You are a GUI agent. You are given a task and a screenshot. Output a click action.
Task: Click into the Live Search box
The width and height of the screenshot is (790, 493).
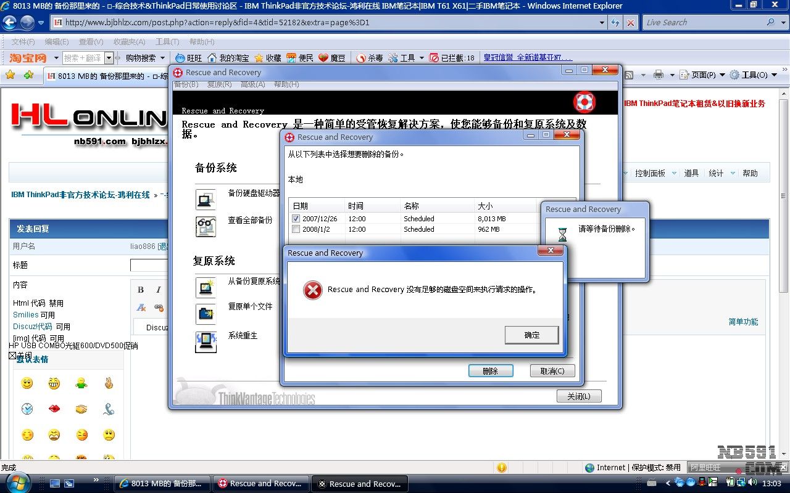click(x=702, y=23)
